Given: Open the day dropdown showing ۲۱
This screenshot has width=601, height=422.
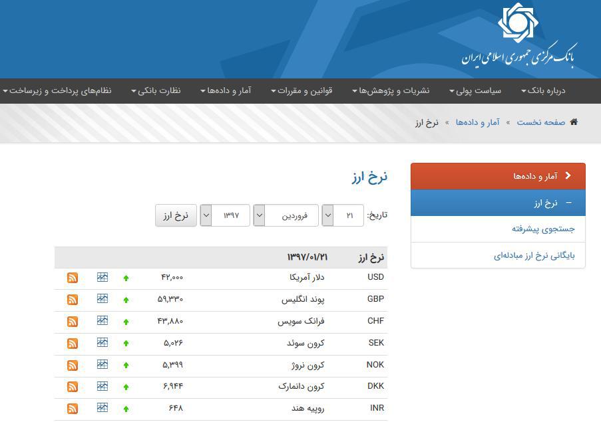Looking at the screenshot, I should click(343, 215).
